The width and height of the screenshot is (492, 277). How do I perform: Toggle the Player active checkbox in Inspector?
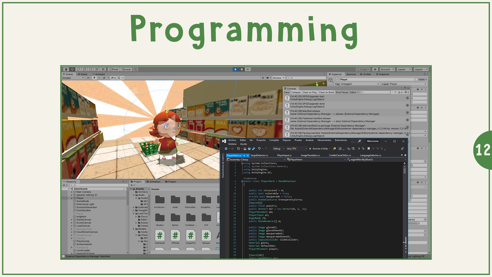pos(337,80)
